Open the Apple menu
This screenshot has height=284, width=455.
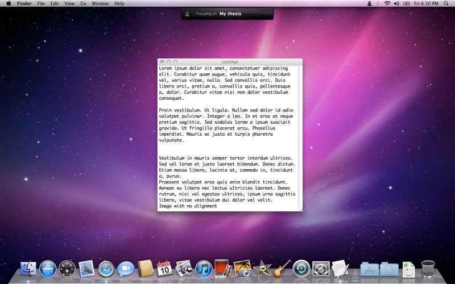9,3
